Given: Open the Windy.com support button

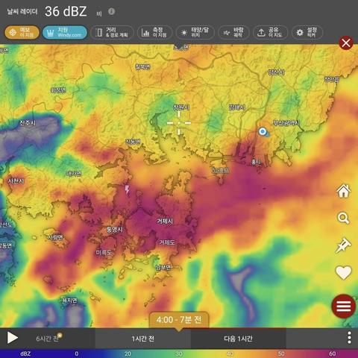Looking at the screenshot, I should pos(65,32).
